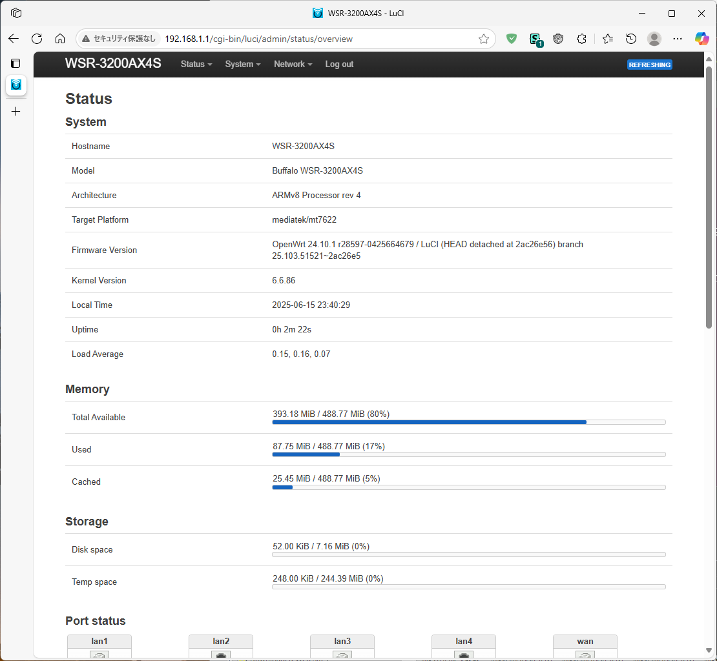
Task: Click the scrollbar up arrow
Action: coord(709,59)
